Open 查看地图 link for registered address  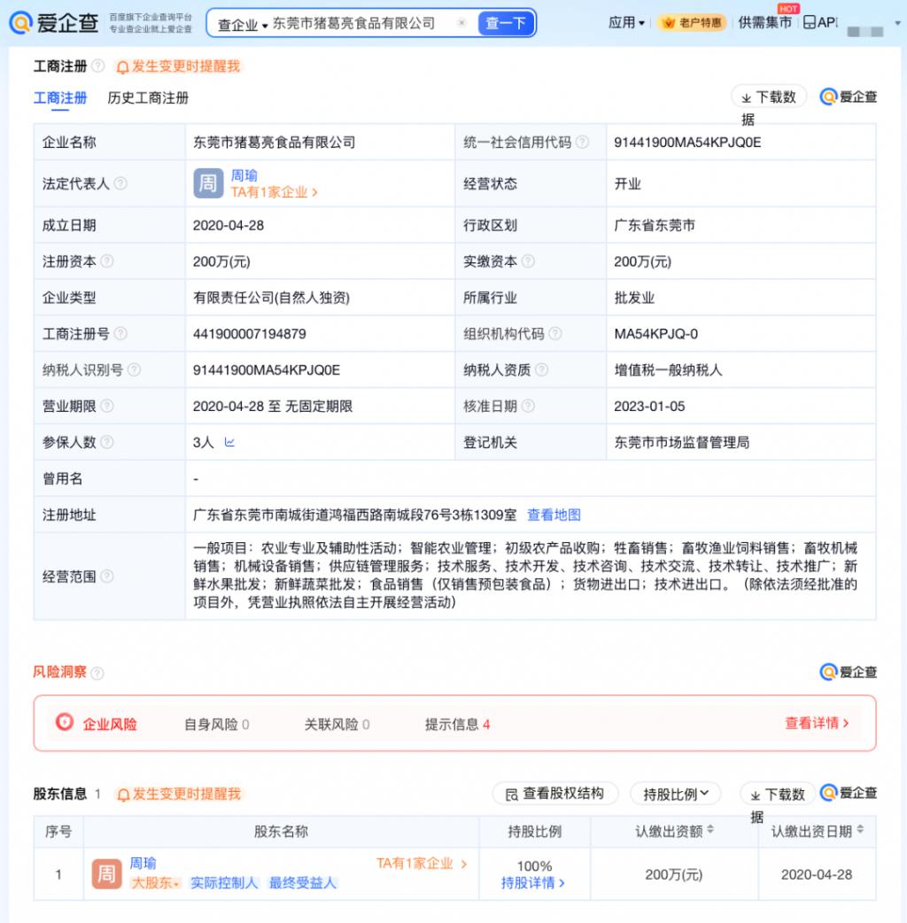click(554, 515)
